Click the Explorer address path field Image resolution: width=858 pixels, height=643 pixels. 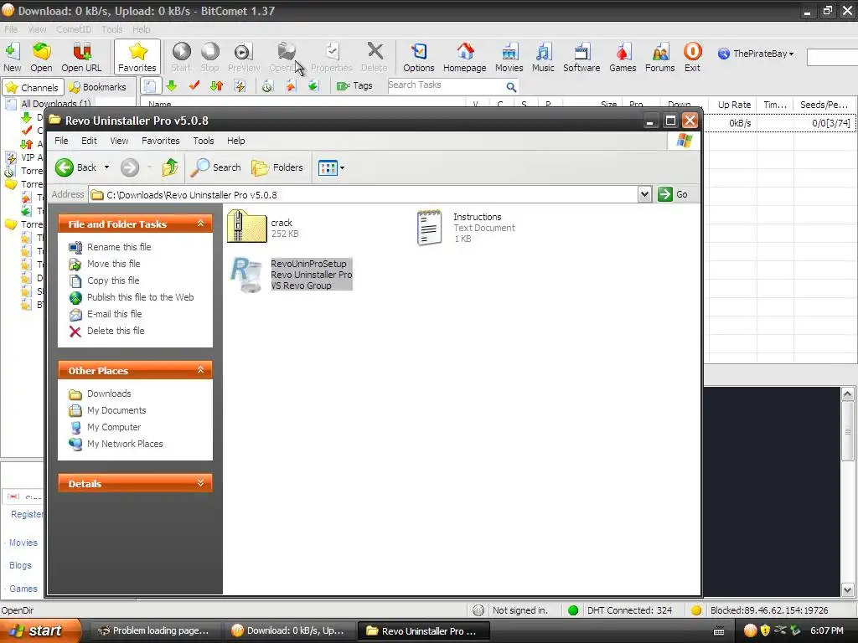pyautogui.click(x=364, y=194)
